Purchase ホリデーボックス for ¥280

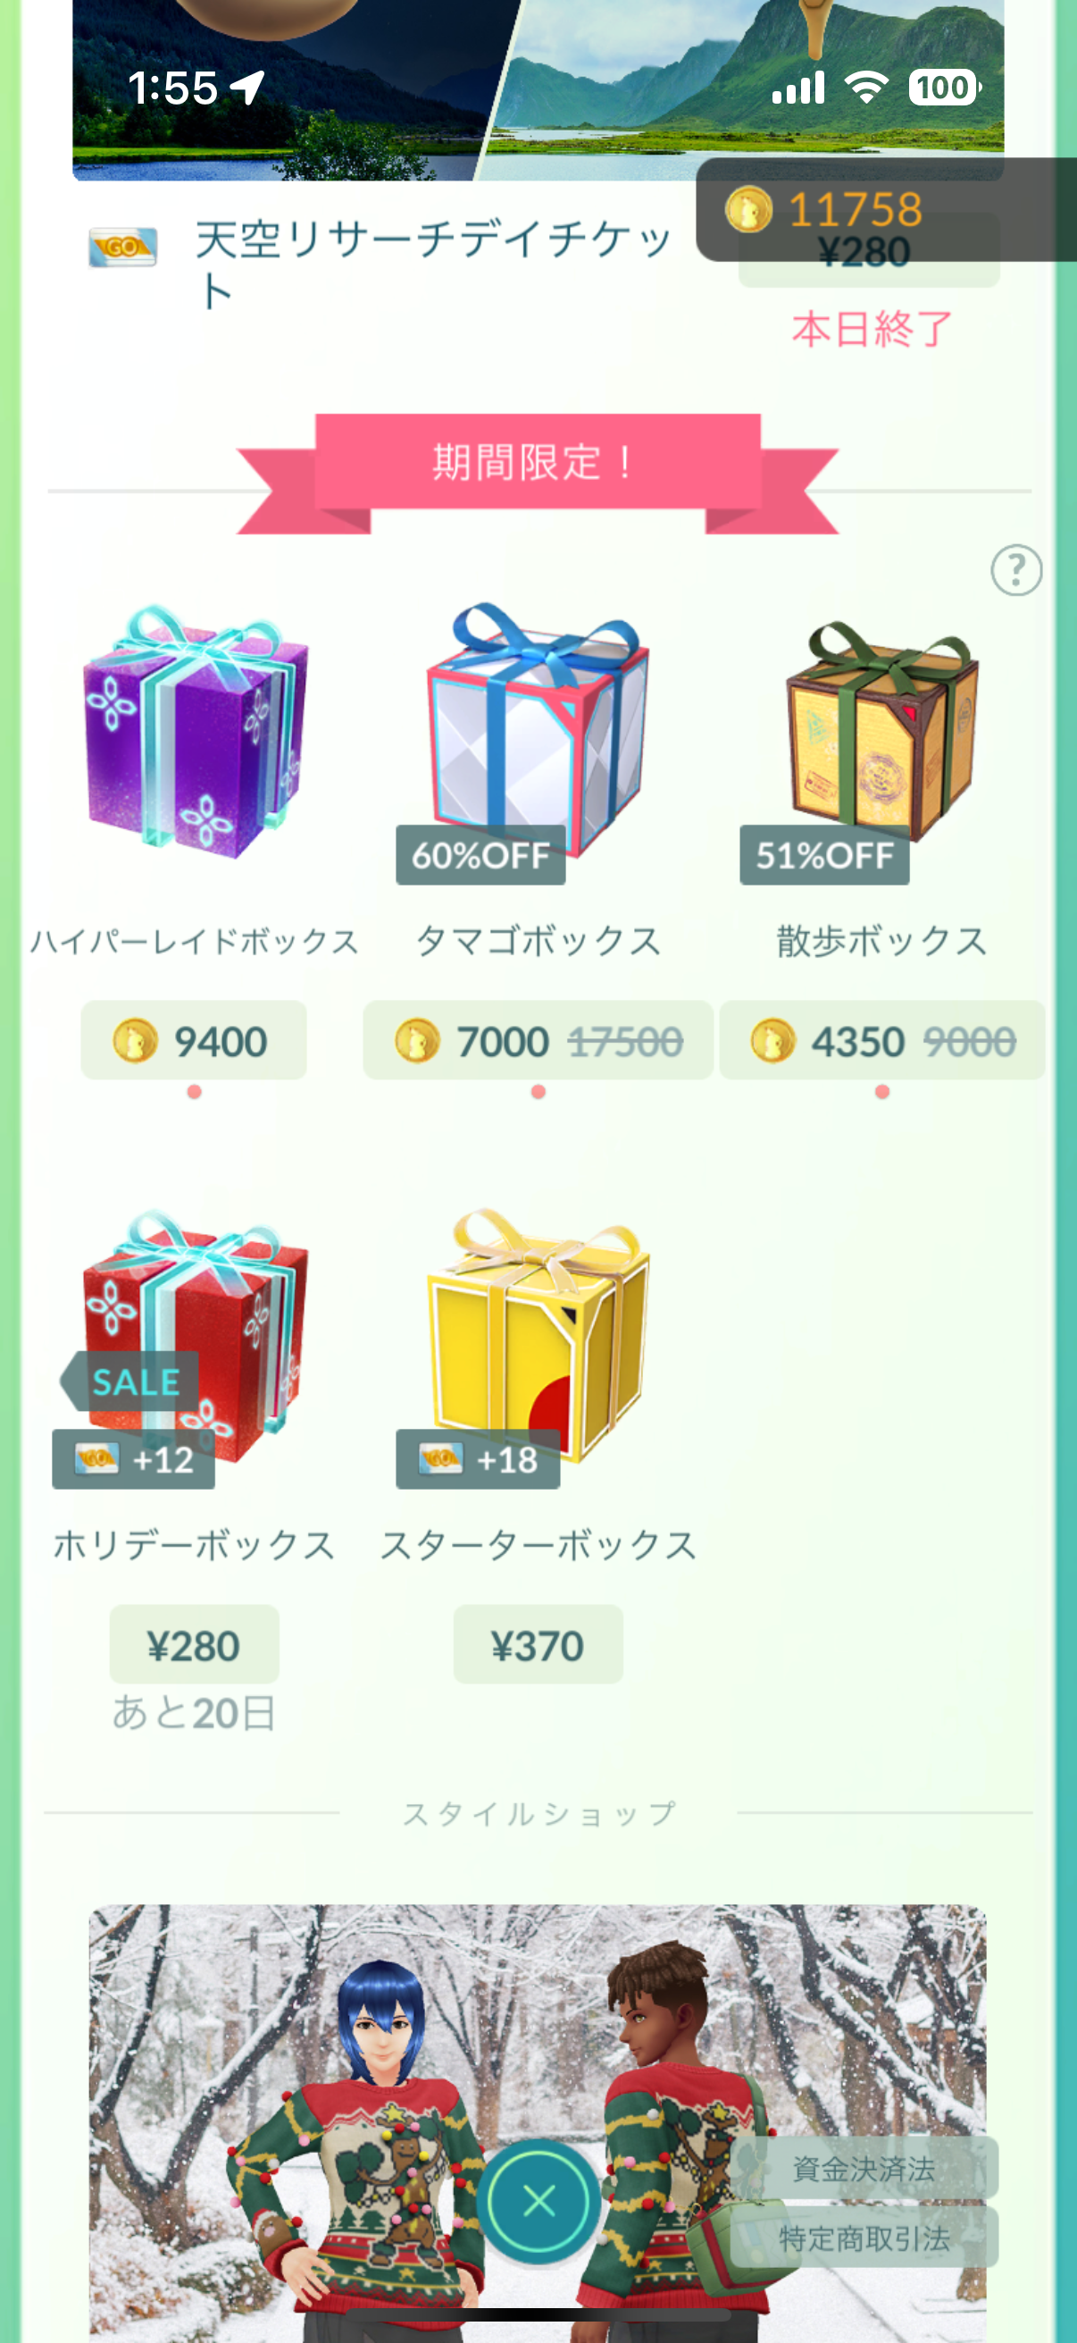(194, 1644)
